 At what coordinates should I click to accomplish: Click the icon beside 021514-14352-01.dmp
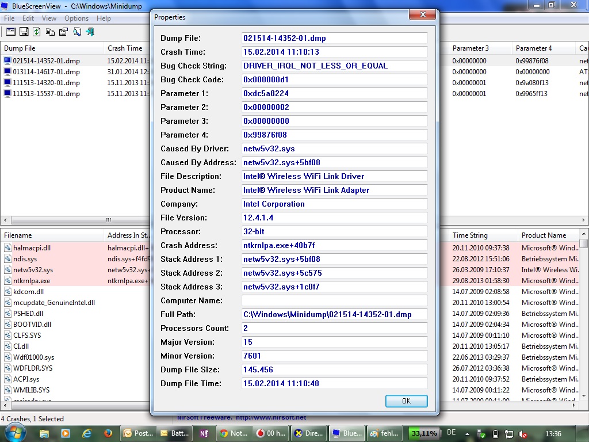coord(7,60)
